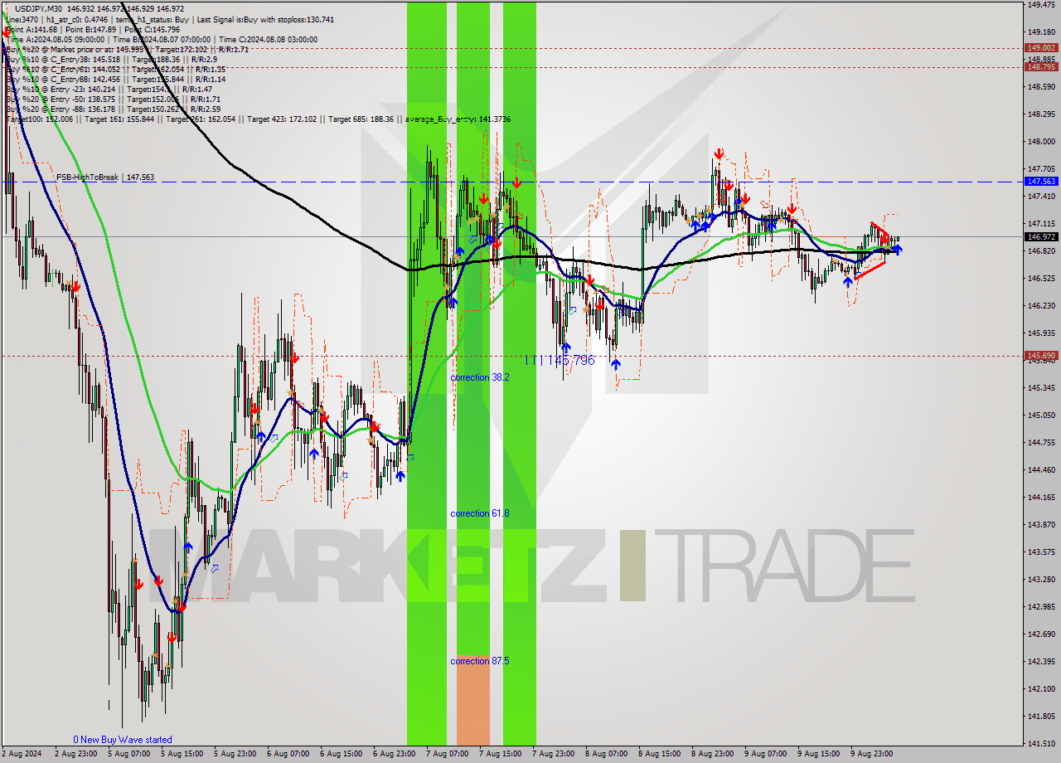Click the '6 Aug 23:00' time label

point(396,754)
